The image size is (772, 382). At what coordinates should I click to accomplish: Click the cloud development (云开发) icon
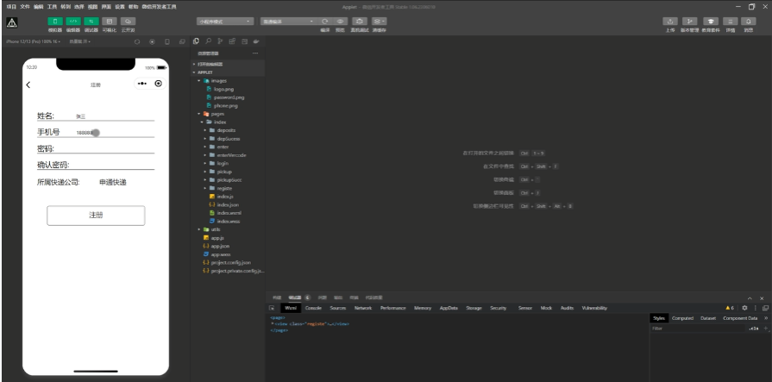[x=129, y=20]
